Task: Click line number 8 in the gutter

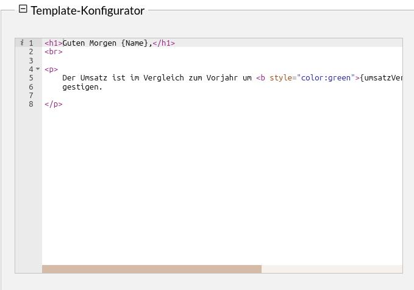Action: (x=30, y=104)
